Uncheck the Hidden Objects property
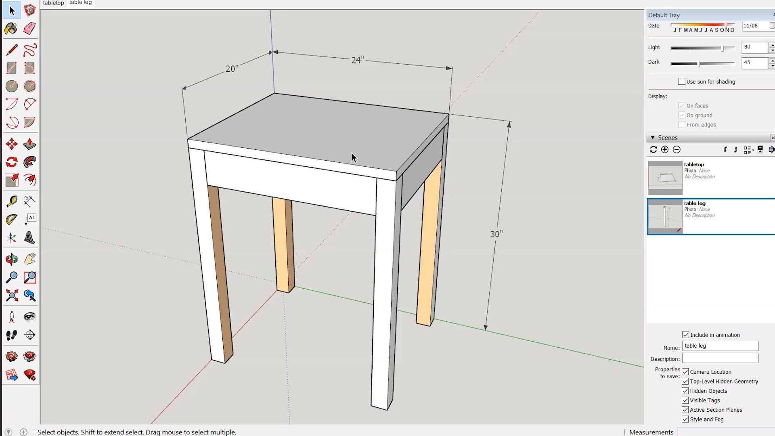 [685, 391]
